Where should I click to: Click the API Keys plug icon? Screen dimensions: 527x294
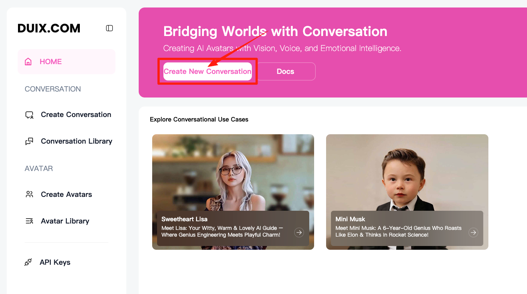[x=28, y=262]
